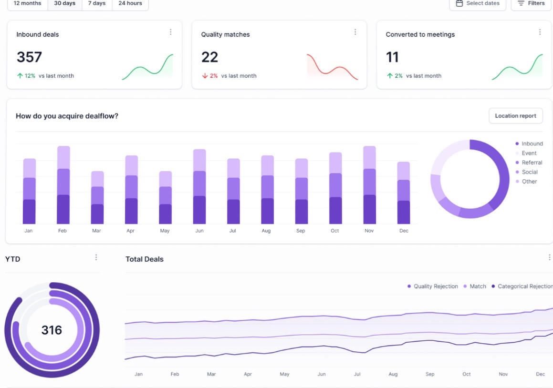Open the Quality matches kebab menu

pyautogui.click(x=355, y=32)
